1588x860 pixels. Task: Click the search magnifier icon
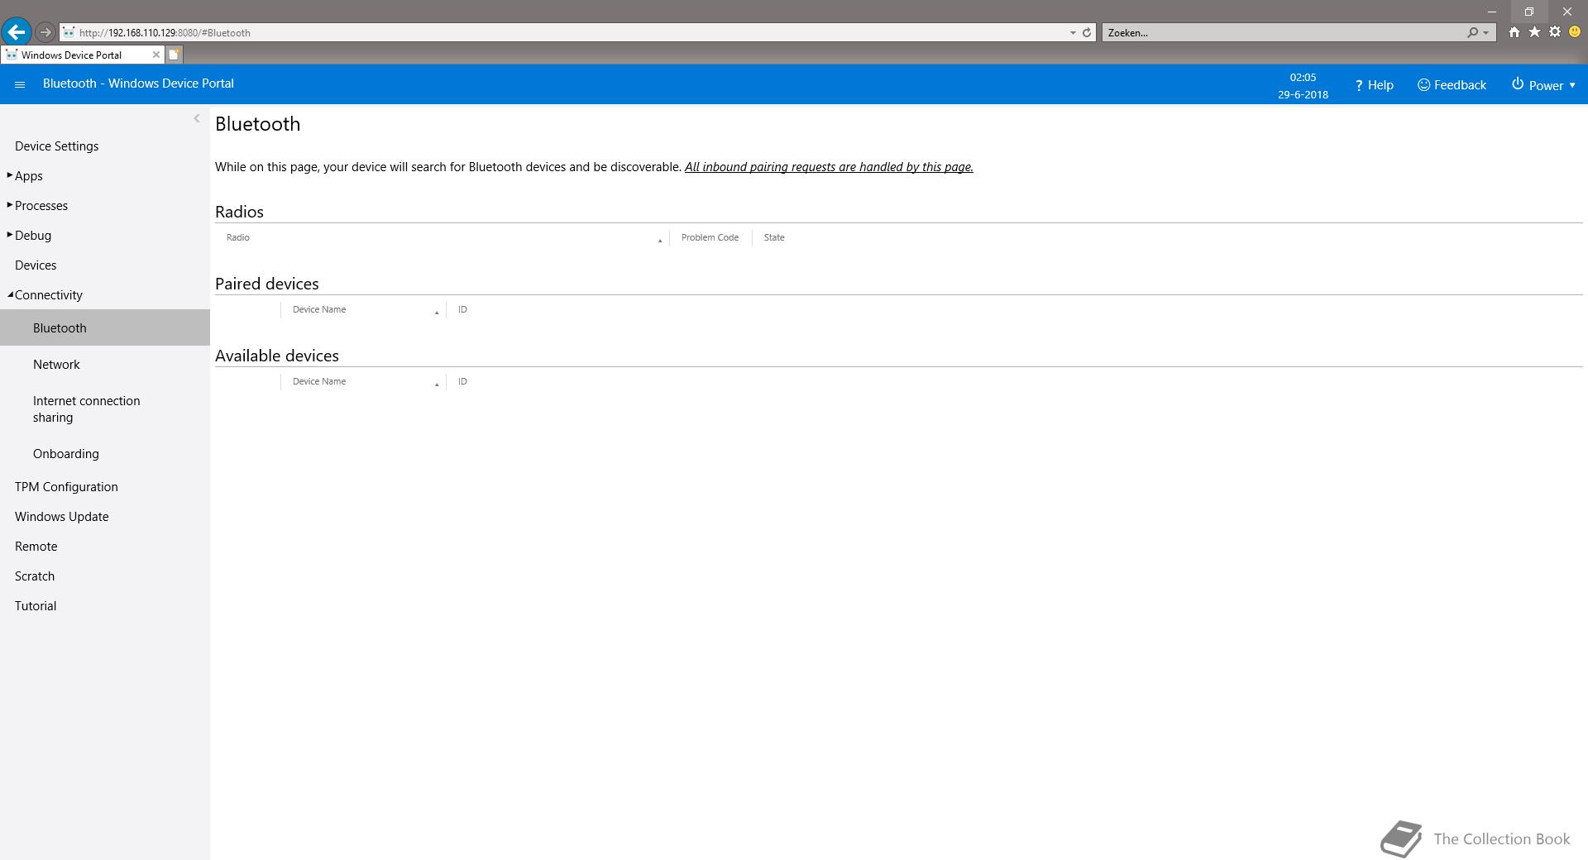coord(1472,33)
